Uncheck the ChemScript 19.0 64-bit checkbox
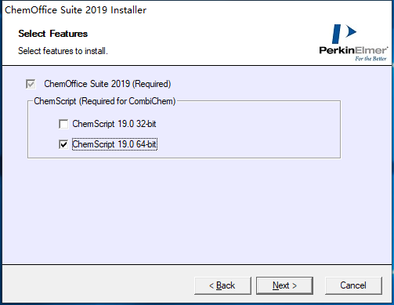Screen dimensions: 394x305 click(63, 144)
